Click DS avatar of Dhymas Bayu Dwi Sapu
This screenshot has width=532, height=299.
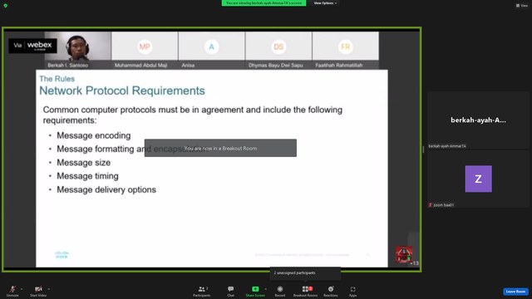point(278,47)
